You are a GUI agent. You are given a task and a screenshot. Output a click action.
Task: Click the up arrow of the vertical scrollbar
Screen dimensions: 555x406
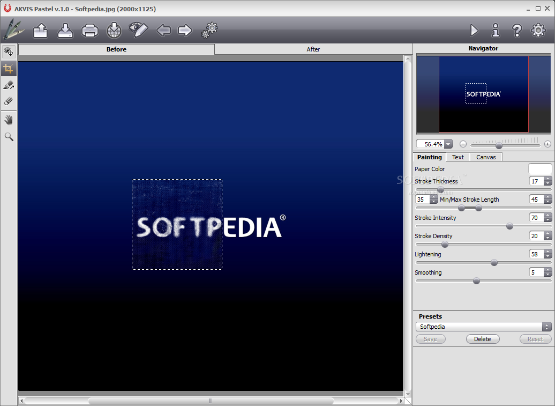(x=407, y=58)
